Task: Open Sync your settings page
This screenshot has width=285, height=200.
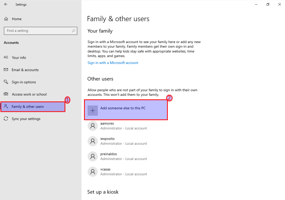Action: (26, 119)
